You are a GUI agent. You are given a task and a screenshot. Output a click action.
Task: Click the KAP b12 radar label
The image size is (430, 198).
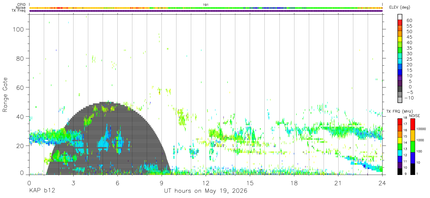point(42,191)
